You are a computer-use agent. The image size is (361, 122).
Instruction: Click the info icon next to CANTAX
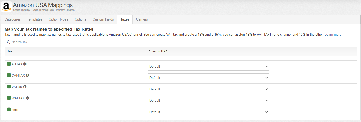point(27,75)
